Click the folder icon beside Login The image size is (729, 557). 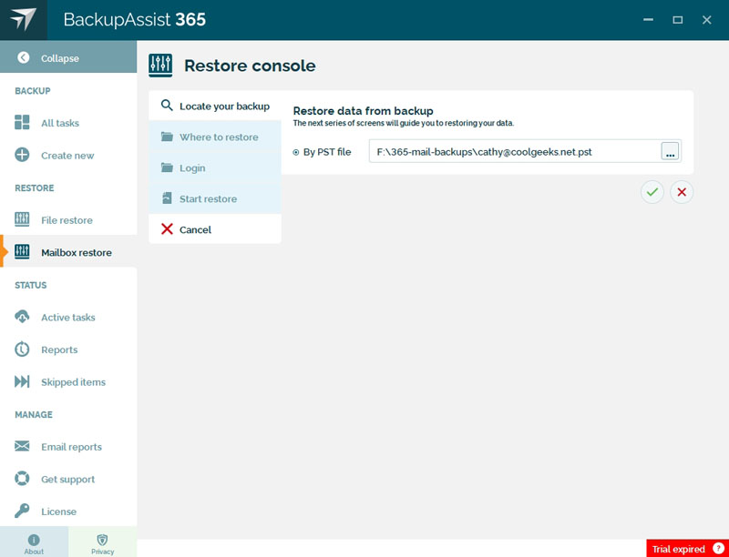click(x=167, y=167)
